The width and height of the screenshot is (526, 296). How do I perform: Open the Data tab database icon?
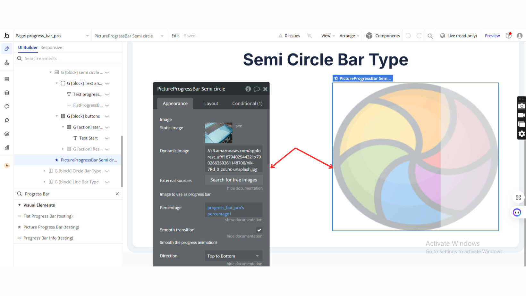click(x=7, y=93)
